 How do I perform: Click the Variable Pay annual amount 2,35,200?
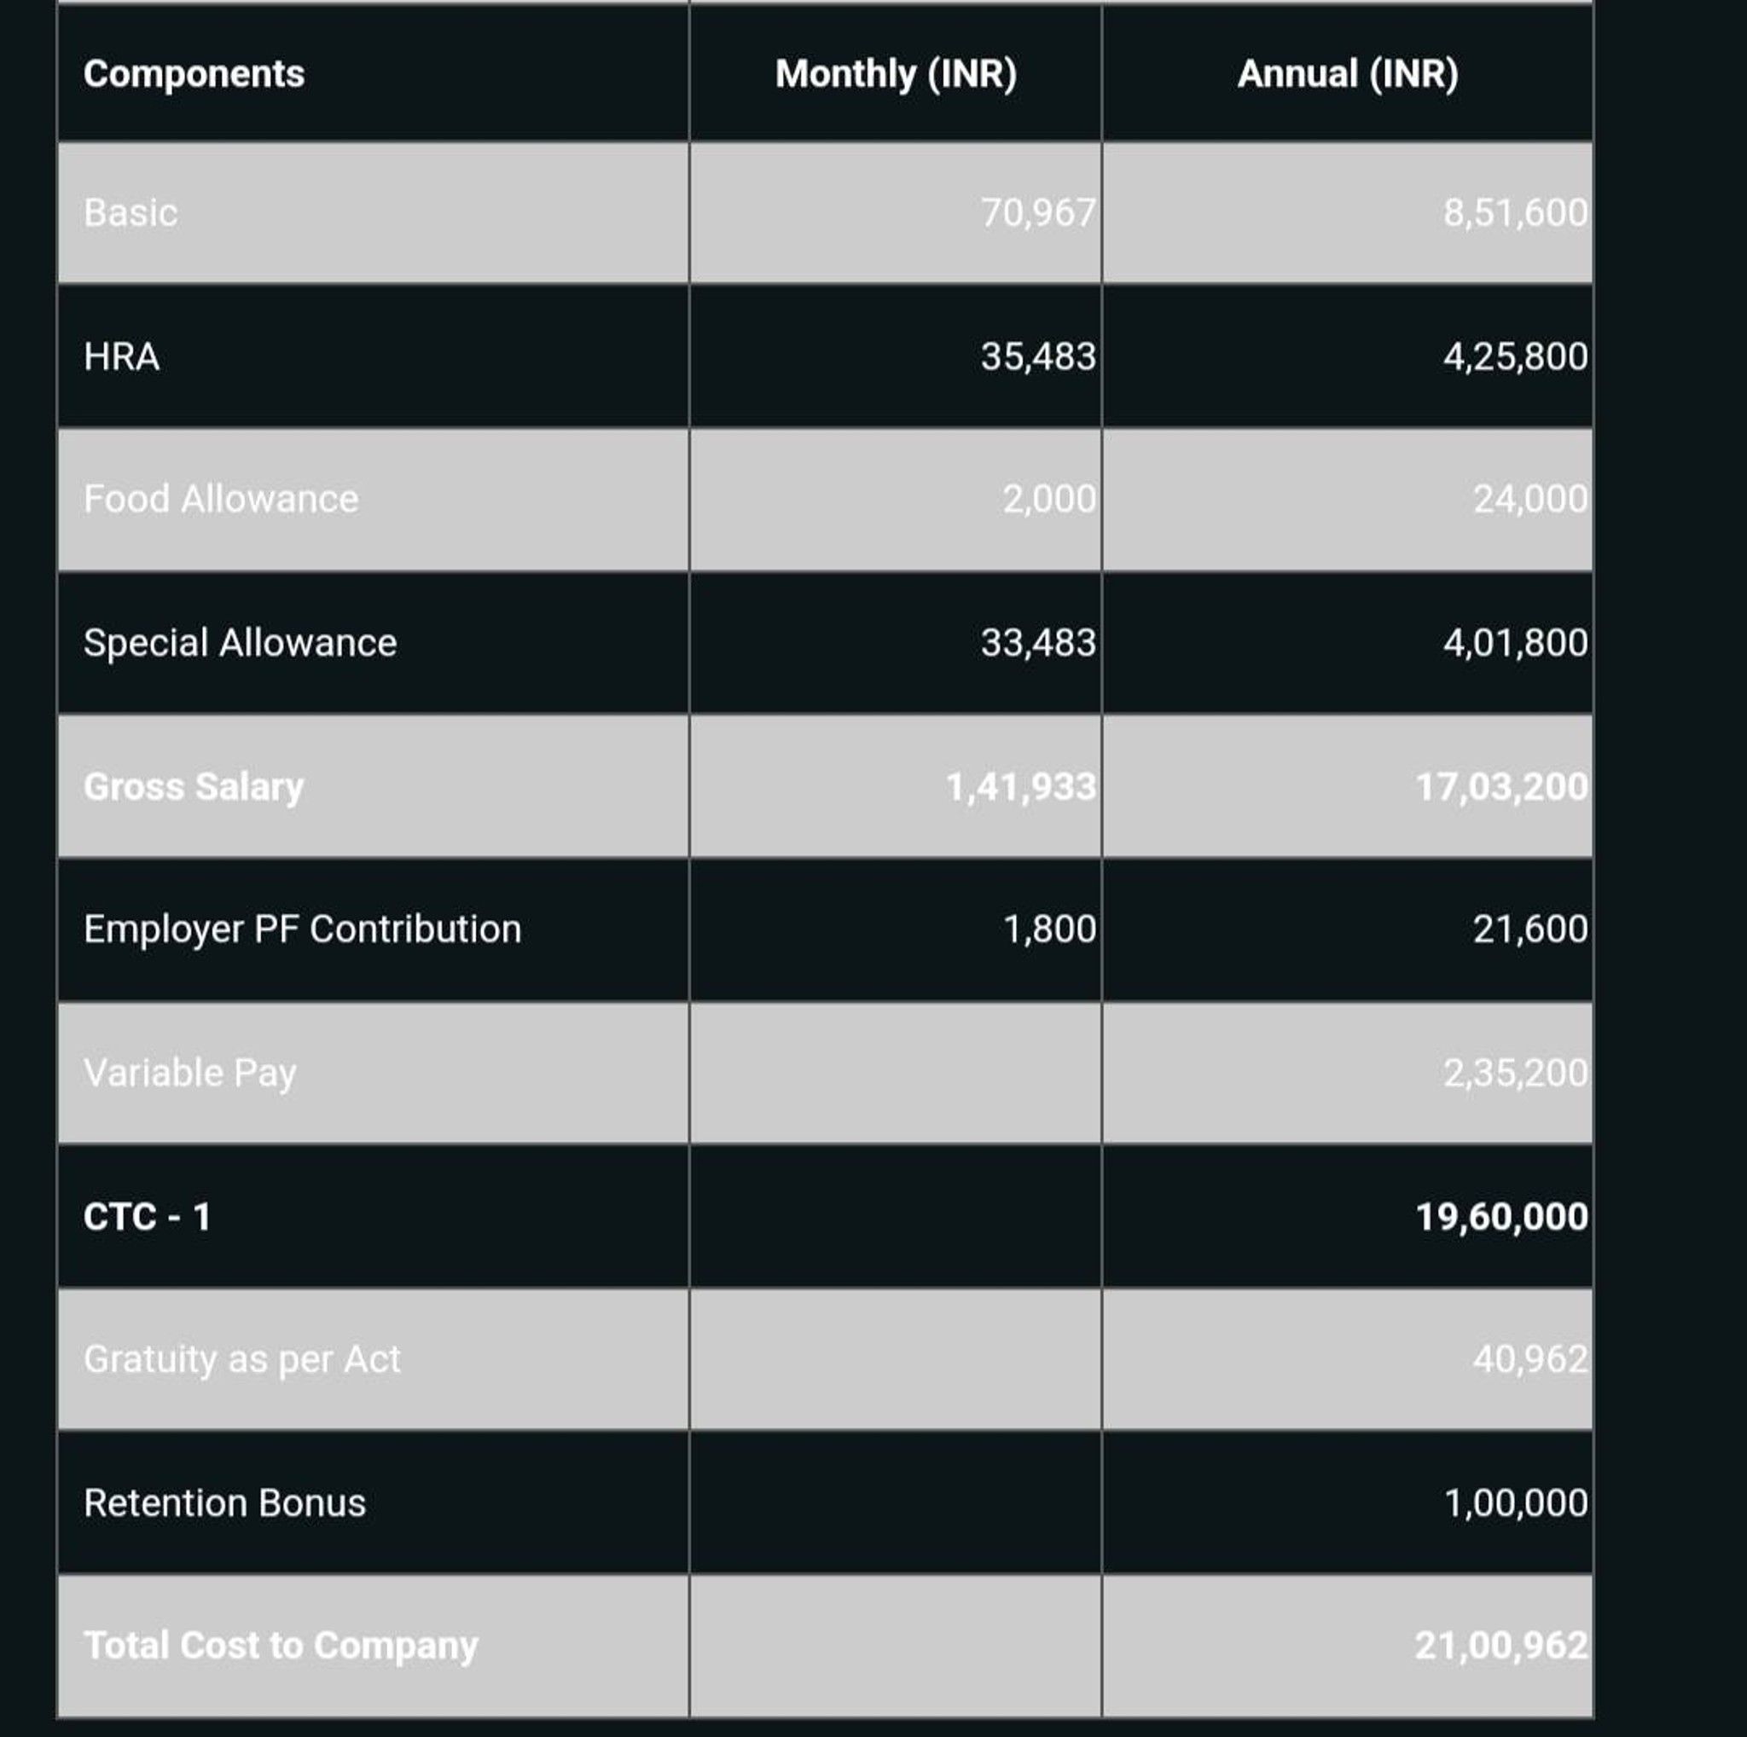pos(1515,1073)
